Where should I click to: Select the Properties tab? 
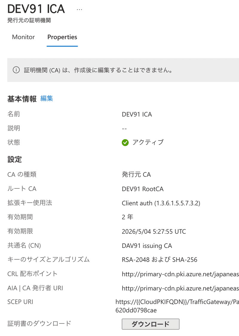(x=62, y=37)
